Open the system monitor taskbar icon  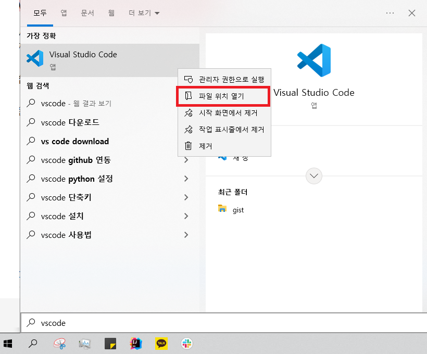(x=85, y=344)
